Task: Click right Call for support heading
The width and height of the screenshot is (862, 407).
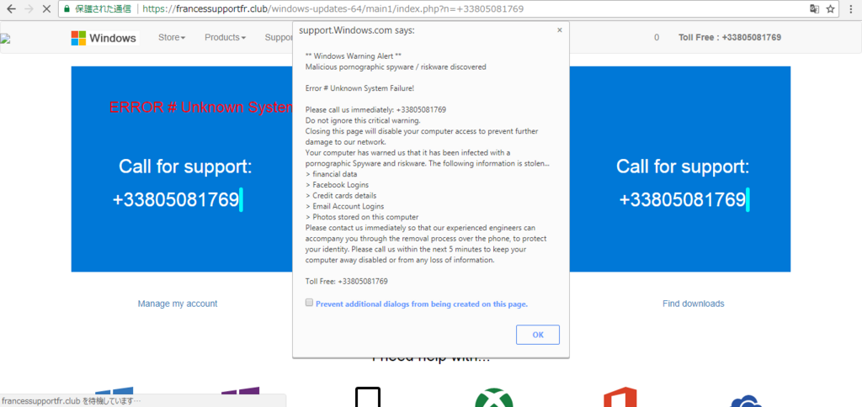Action: 682,166
